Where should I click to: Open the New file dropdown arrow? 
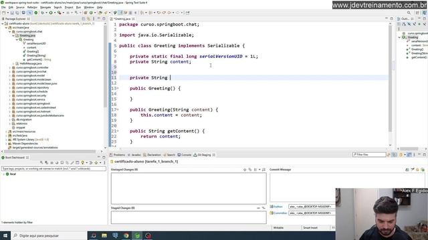[7, 13]
